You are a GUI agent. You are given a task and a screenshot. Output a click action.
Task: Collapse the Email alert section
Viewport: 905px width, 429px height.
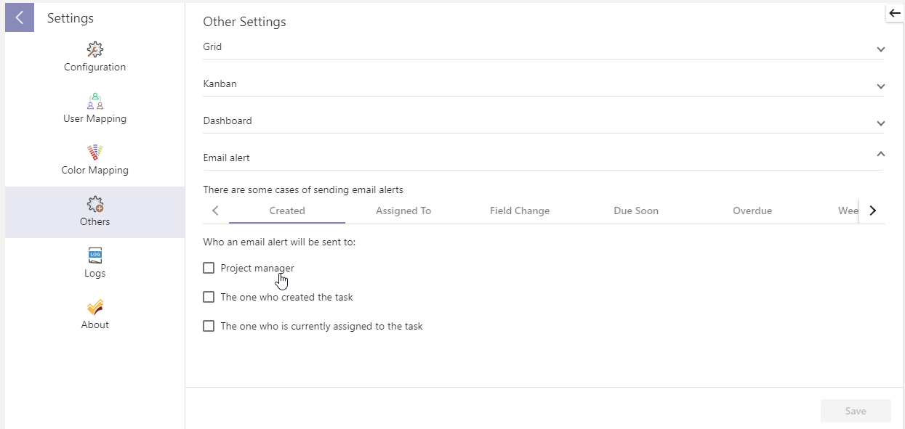click(x=880, y=154)
